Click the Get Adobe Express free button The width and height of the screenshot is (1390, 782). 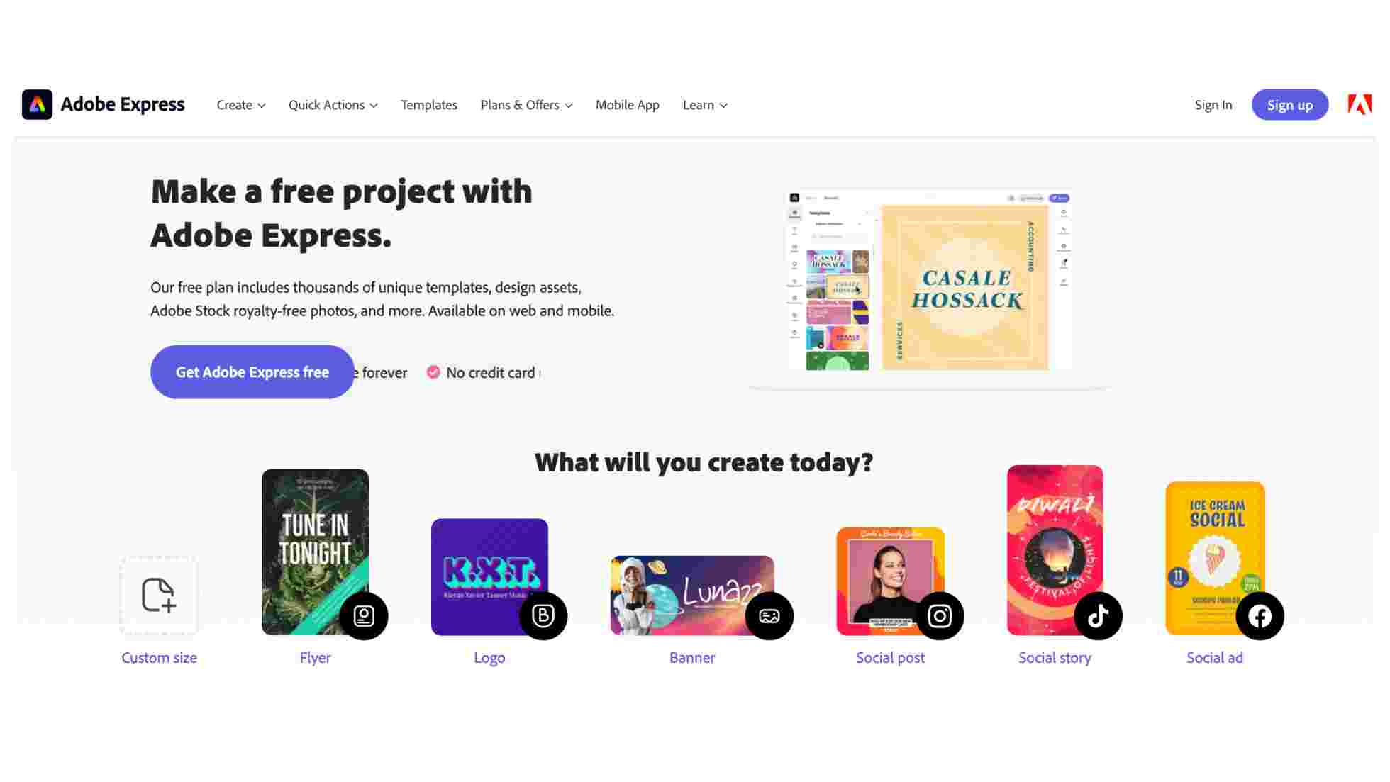pos(252,372)
